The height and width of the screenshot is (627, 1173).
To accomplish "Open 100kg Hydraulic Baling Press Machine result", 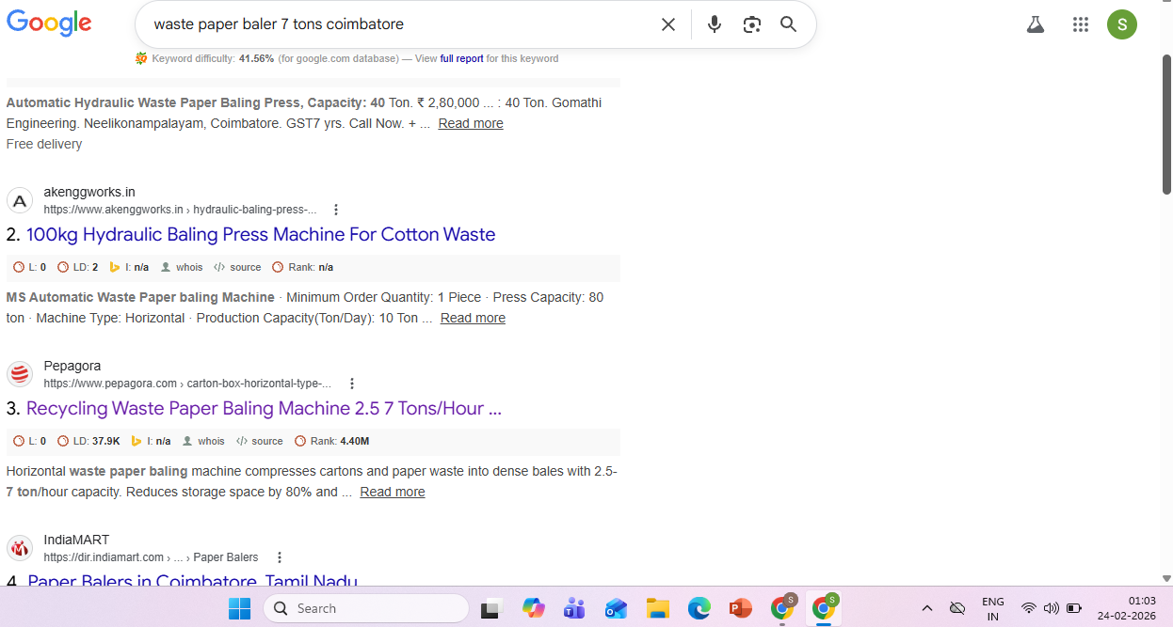I will [x=261, y=234].
